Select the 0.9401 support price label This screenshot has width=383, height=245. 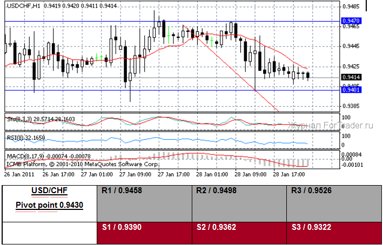[x=351, y=90]
